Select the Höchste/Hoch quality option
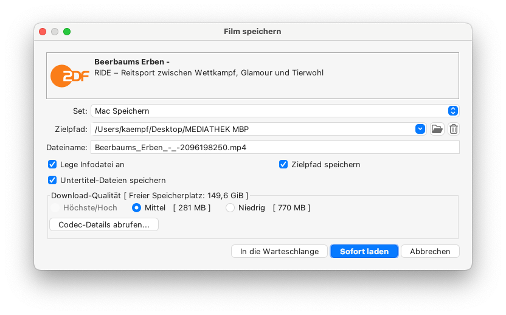Viewport: 506px width, 315px height. click(x=55, y=208)
